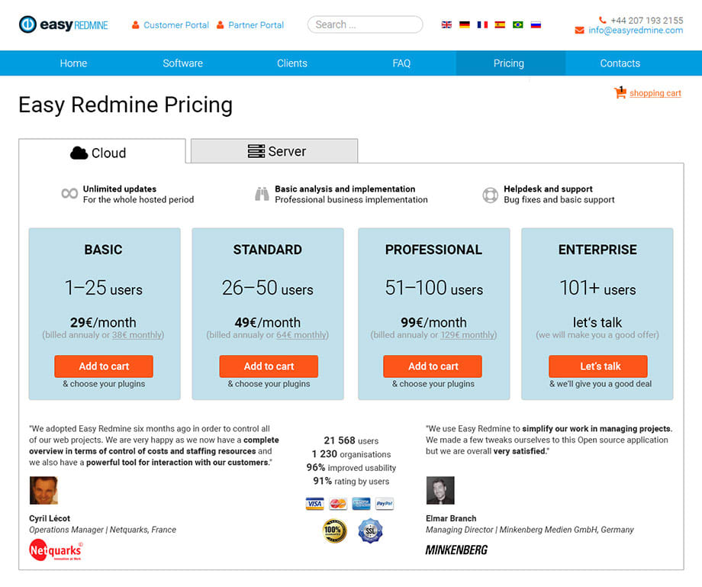The height and width of the screenshot is (587, 702).
Task: Open the Software menu item
Action: (x=182, y=63)
